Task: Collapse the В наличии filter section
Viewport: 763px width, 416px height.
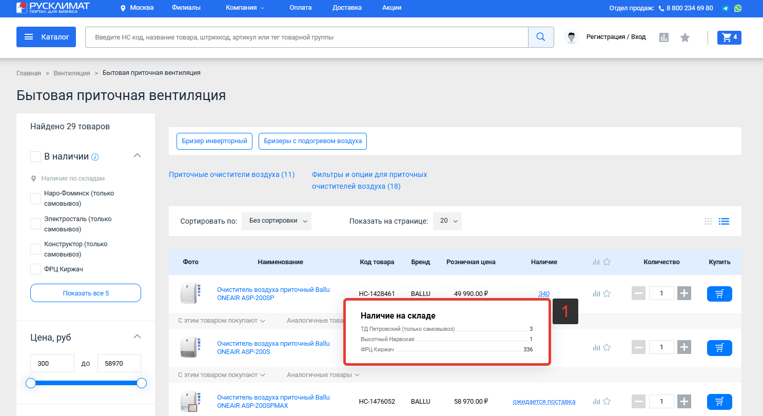Action: [137, 155]
